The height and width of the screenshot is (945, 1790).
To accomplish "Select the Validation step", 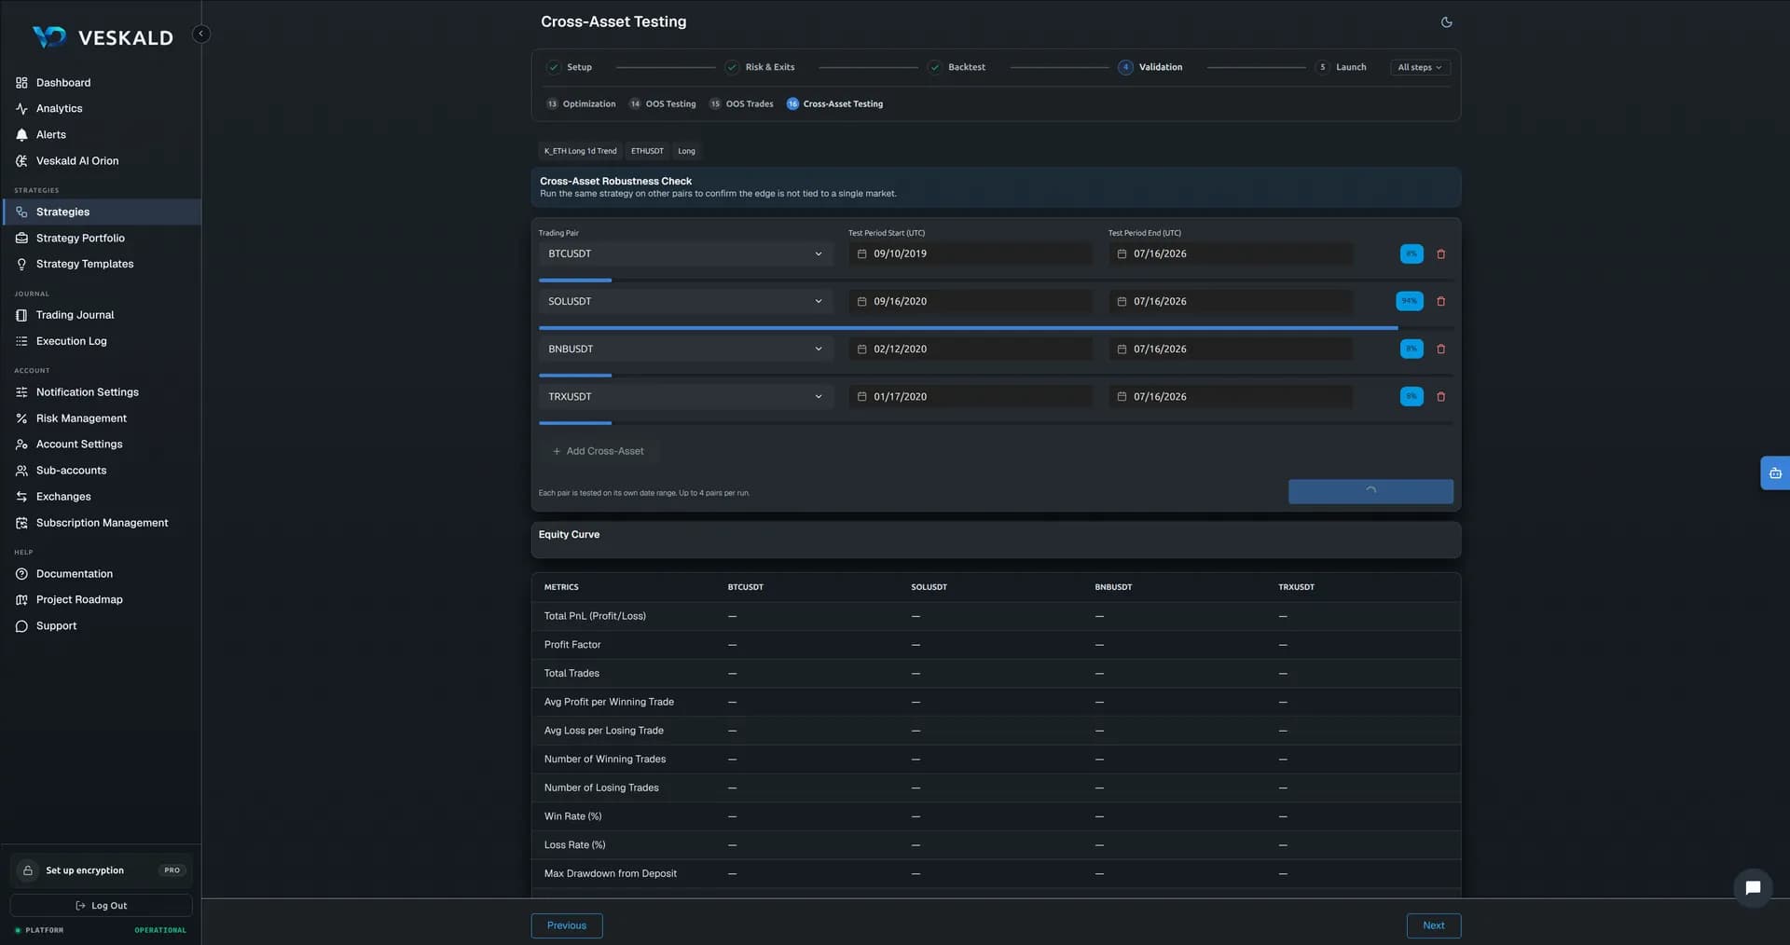I will coord(1150,67).
